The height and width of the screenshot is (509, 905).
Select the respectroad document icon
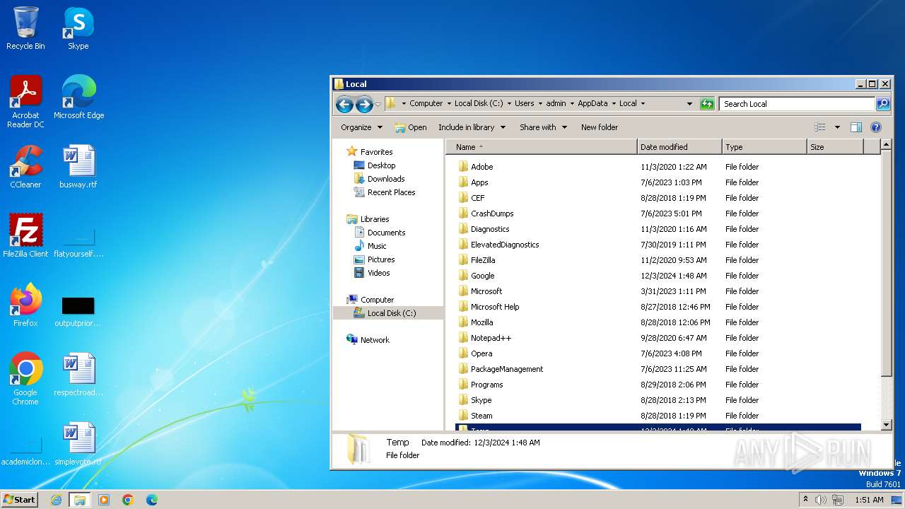(78, 375)
